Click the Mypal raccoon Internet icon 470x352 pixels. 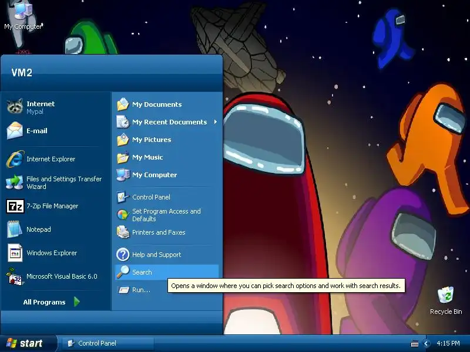pyautogui.click(x=15, y=107)
